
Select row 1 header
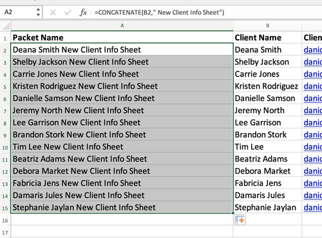pyautogui.click(x=5, y=38)
